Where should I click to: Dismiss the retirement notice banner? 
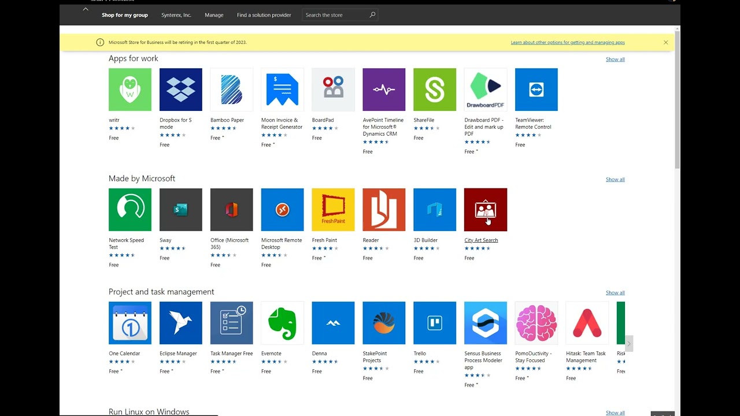[x=665, y=42]
